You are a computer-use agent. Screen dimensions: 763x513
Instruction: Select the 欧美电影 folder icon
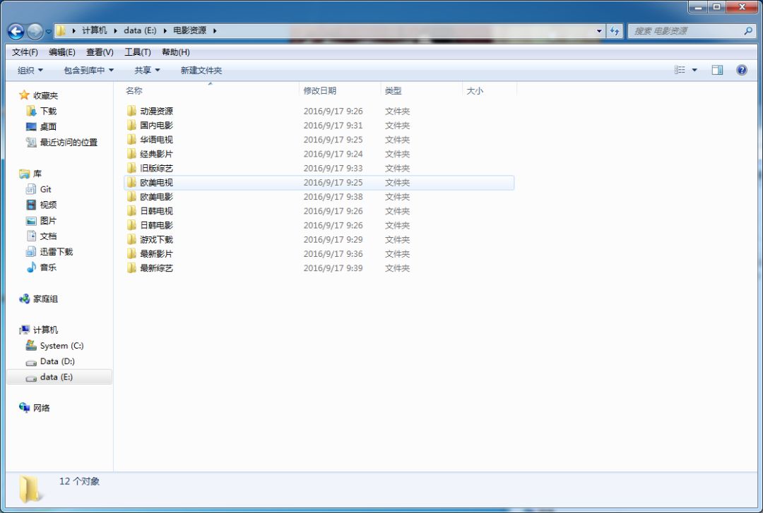[x=131, y=196]
